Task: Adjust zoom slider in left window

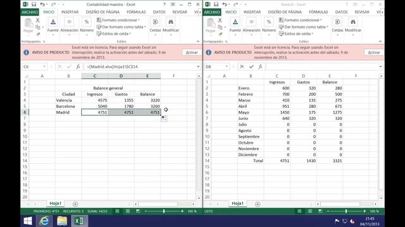Action: 164,211
